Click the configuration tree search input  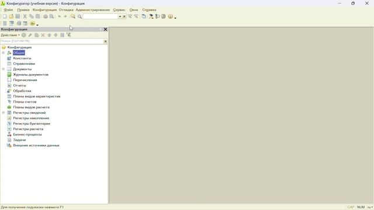(x=52, y=41)
